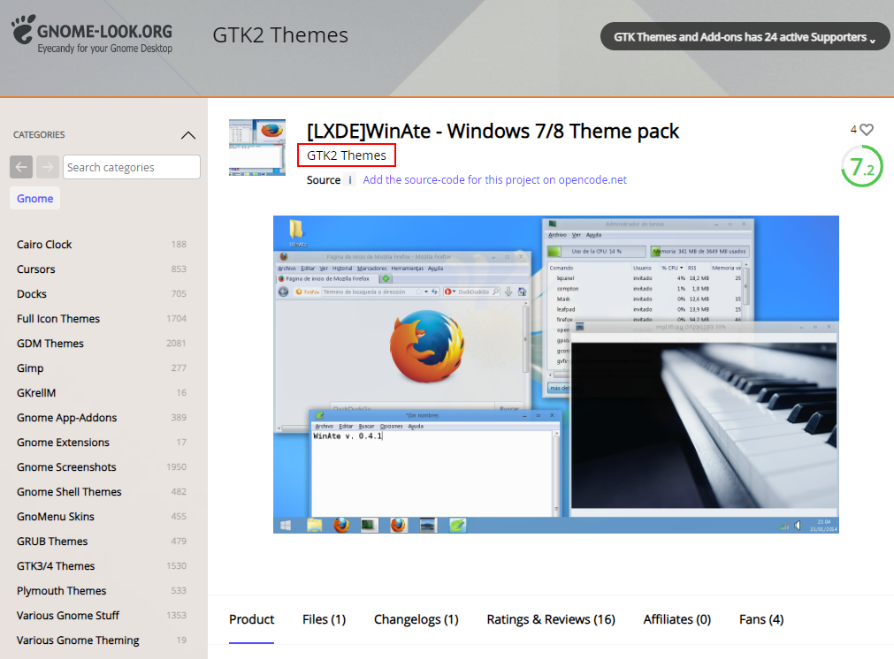Expand the Supporters dropdown arrow
This screenshot has height=659, width=894.
[872, 39]
